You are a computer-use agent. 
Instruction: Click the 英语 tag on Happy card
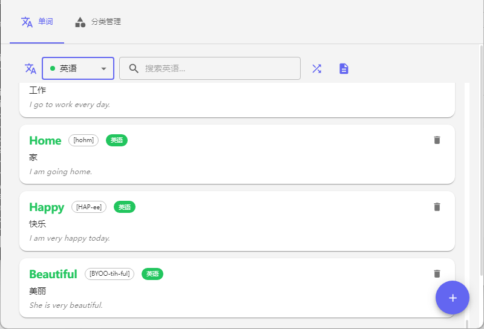coord(125,207)
